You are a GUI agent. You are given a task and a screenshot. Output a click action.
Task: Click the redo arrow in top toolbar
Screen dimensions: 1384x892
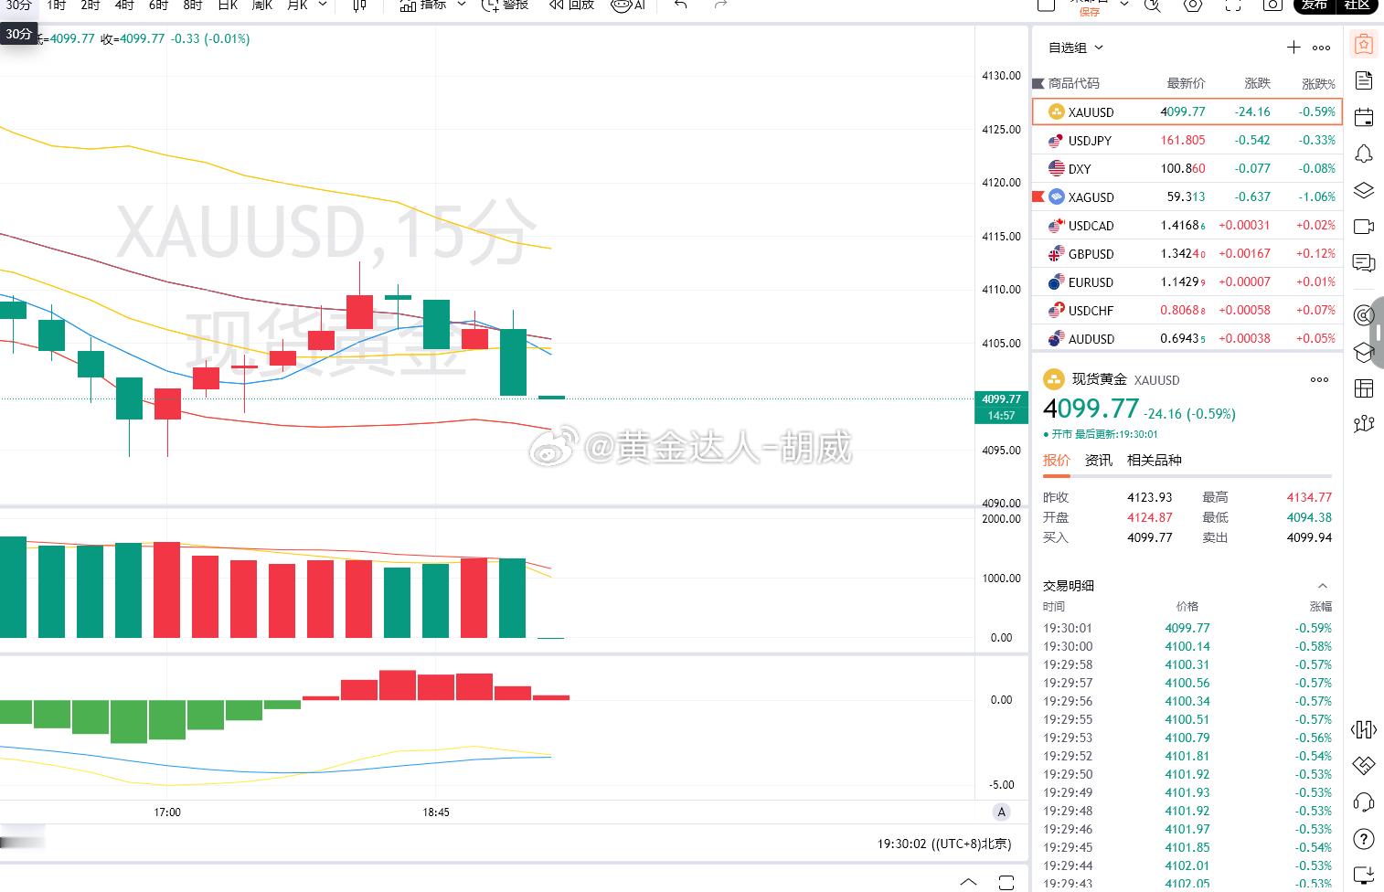click(x=720, y=5)
